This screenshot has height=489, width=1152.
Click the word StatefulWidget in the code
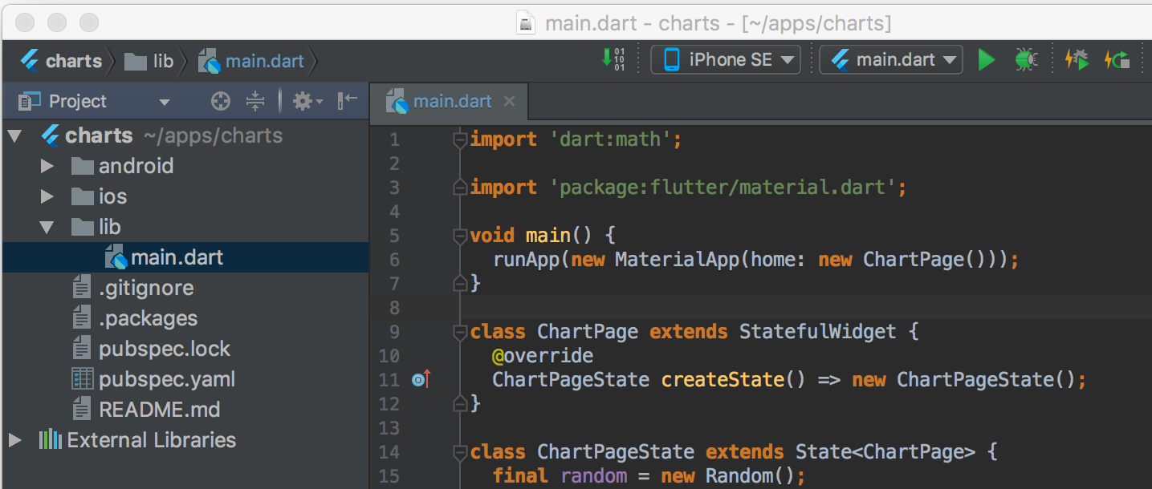click(817, 332)
